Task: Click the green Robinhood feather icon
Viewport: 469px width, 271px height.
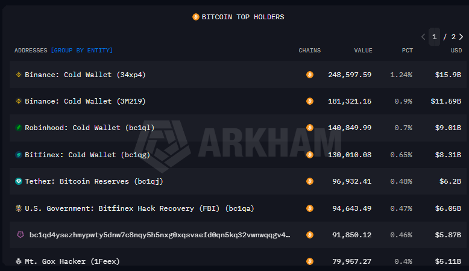Action: pos(19,128)
